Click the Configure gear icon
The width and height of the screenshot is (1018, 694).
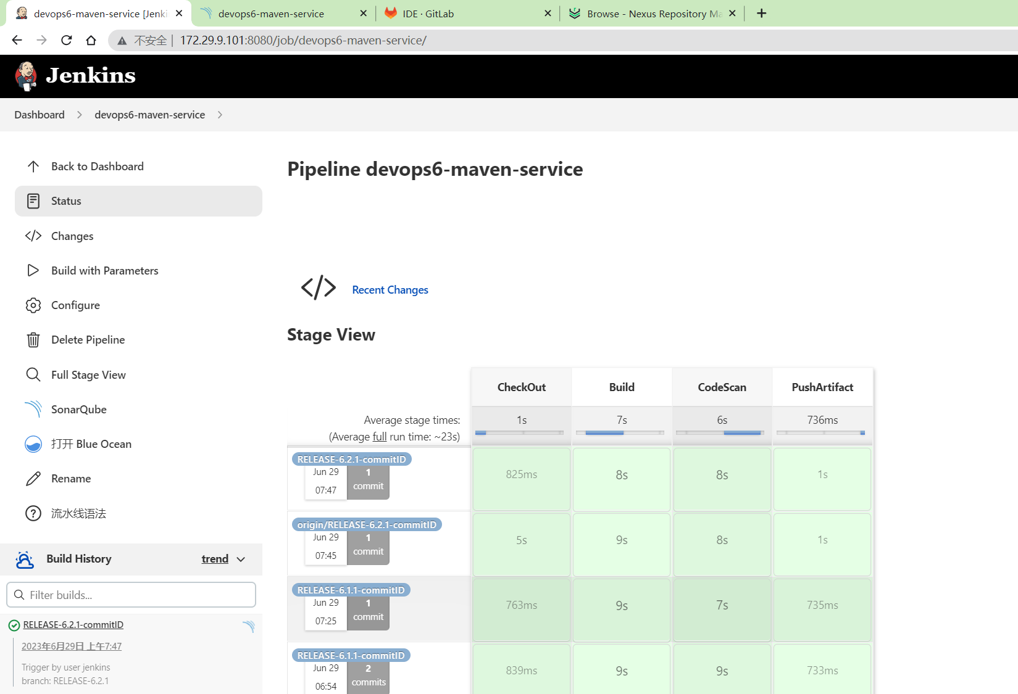(33, 305)
